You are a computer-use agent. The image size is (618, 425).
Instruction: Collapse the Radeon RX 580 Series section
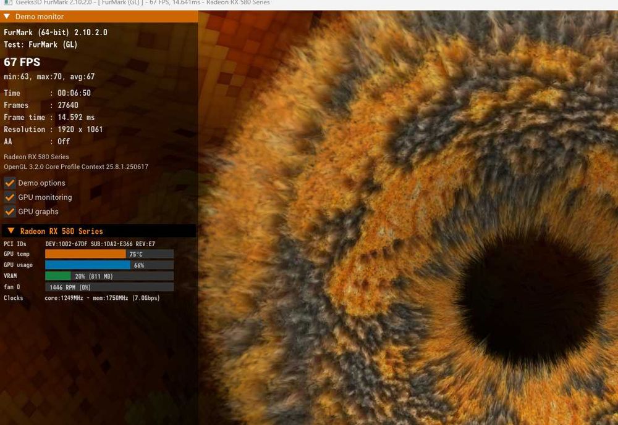11,231
